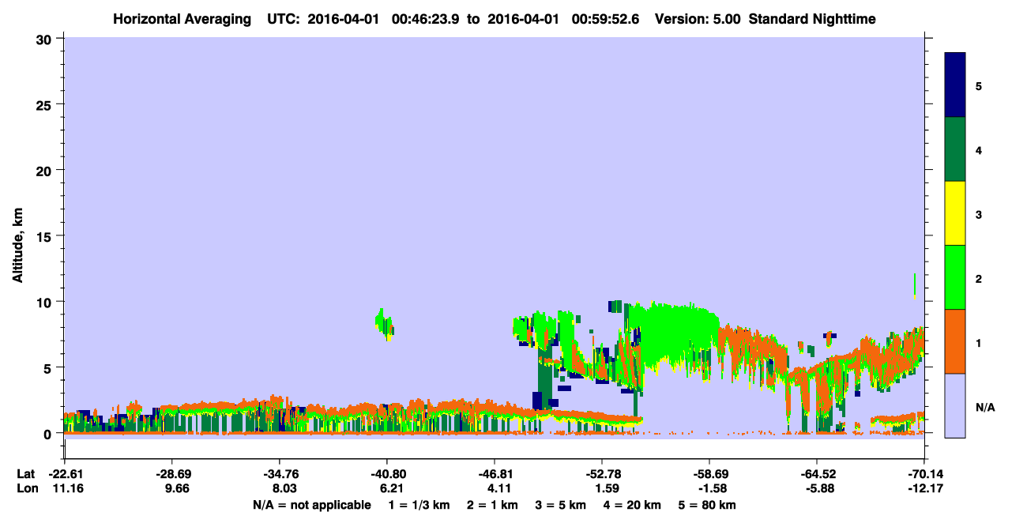Click the orange colorbar segment labeled 1
The height and width of the screenshot is (527, 1027).
click(955, 341)
